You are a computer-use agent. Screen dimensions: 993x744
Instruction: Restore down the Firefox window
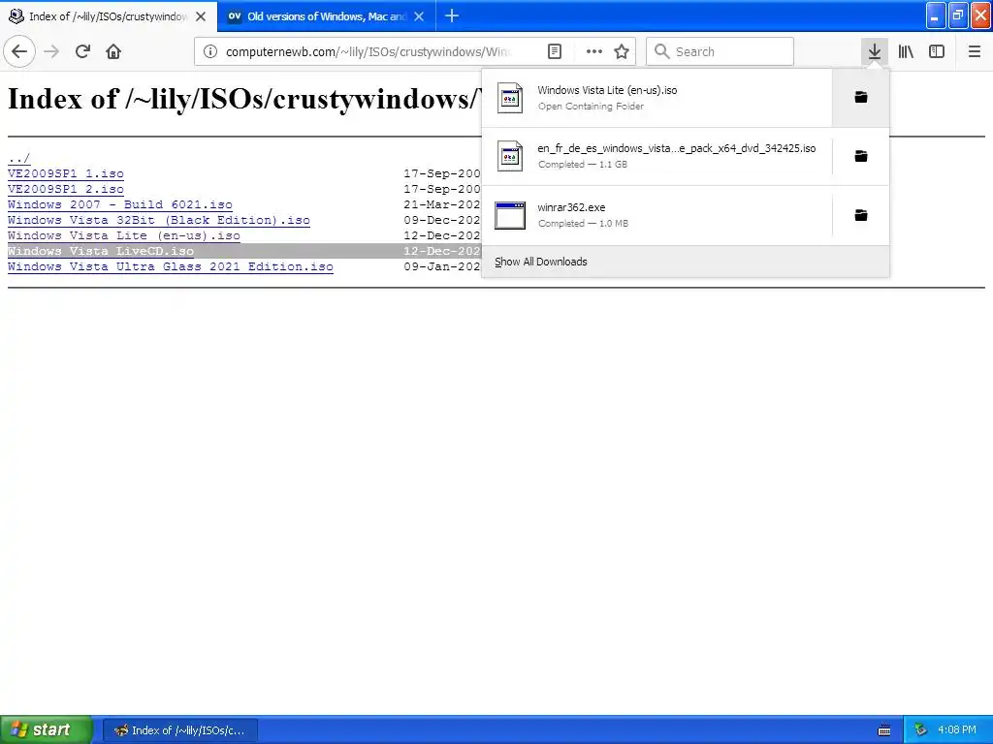[x=958, y=15]
